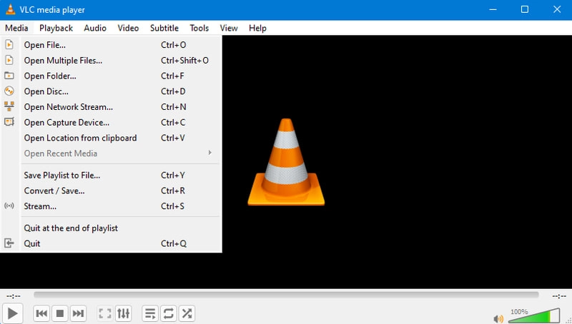Click Open File in Media menu
The height and width of the screenshot is (324, 572).
pyautogui.click(x=44, y=45)
